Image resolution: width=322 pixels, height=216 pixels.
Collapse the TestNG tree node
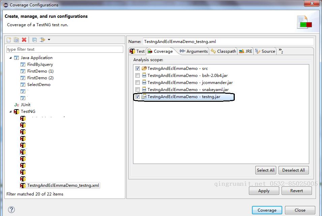pos(10,112)
